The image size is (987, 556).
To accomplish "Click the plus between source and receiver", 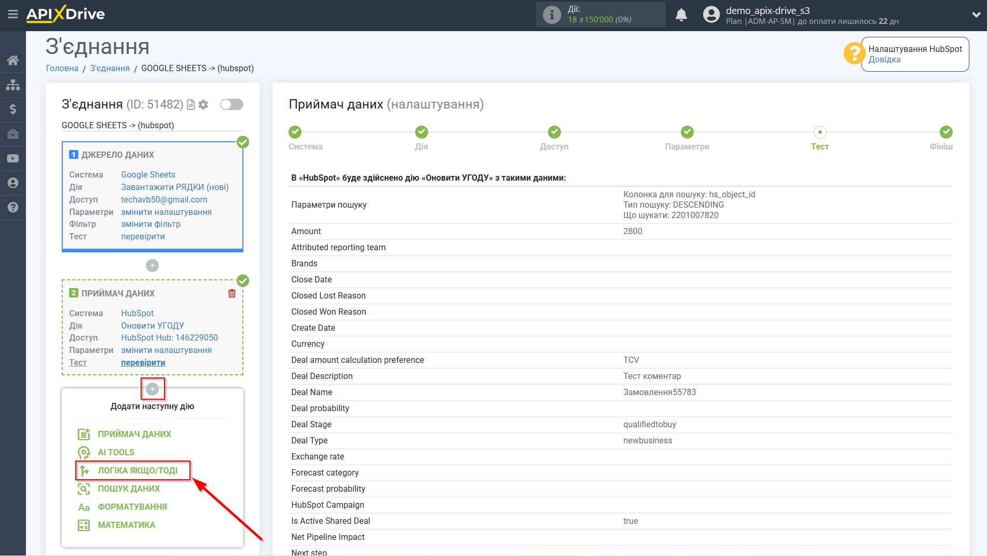I will coord(152,266).
